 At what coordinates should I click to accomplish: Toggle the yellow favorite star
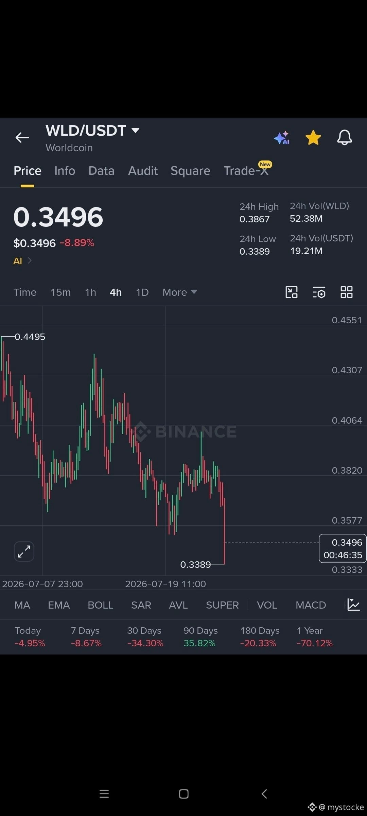[x=313, y=138]
